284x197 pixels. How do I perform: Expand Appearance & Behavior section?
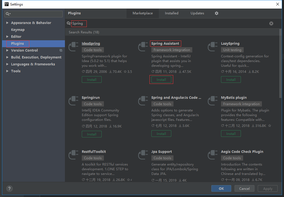7,23
